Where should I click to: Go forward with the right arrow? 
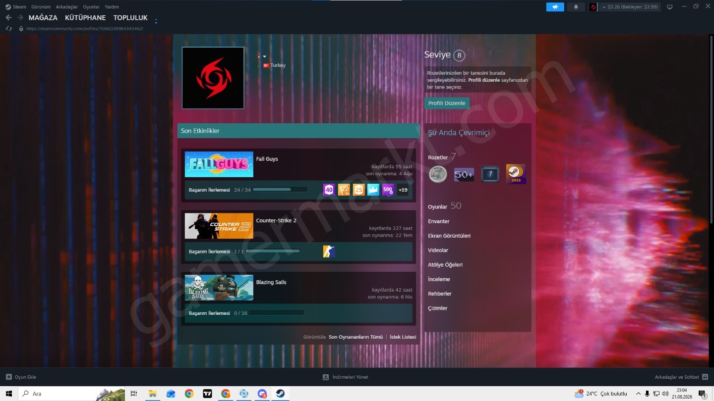(20, 18)
